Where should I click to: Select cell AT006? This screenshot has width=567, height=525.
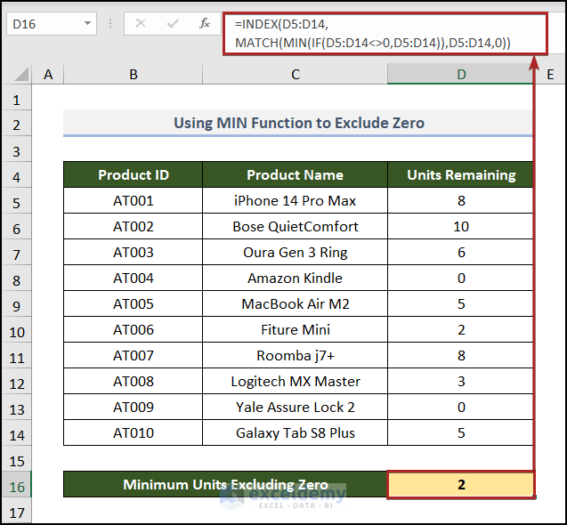pyautogui.click(x=134, y=329)
